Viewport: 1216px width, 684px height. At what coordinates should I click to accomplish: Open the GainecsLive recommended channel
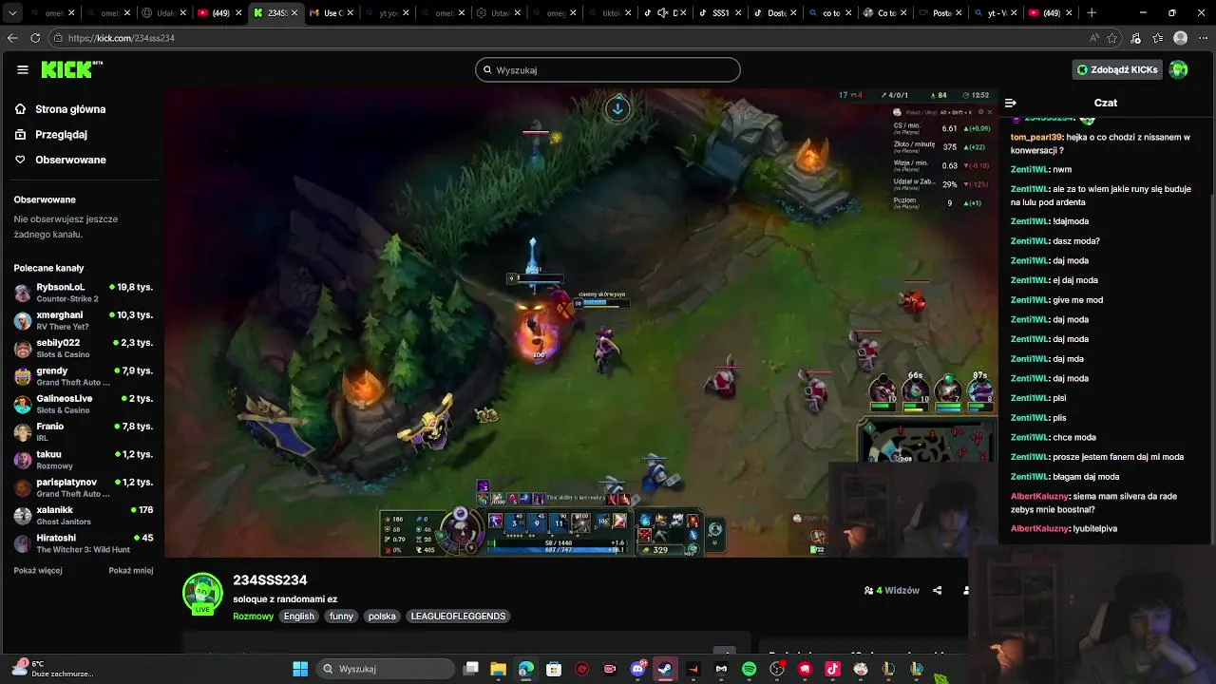tap(84, 404)
